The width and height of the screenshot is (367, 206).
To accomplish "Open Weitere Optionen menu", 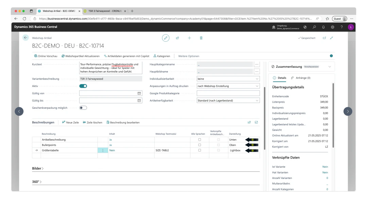I will click(x=189, y=56).
